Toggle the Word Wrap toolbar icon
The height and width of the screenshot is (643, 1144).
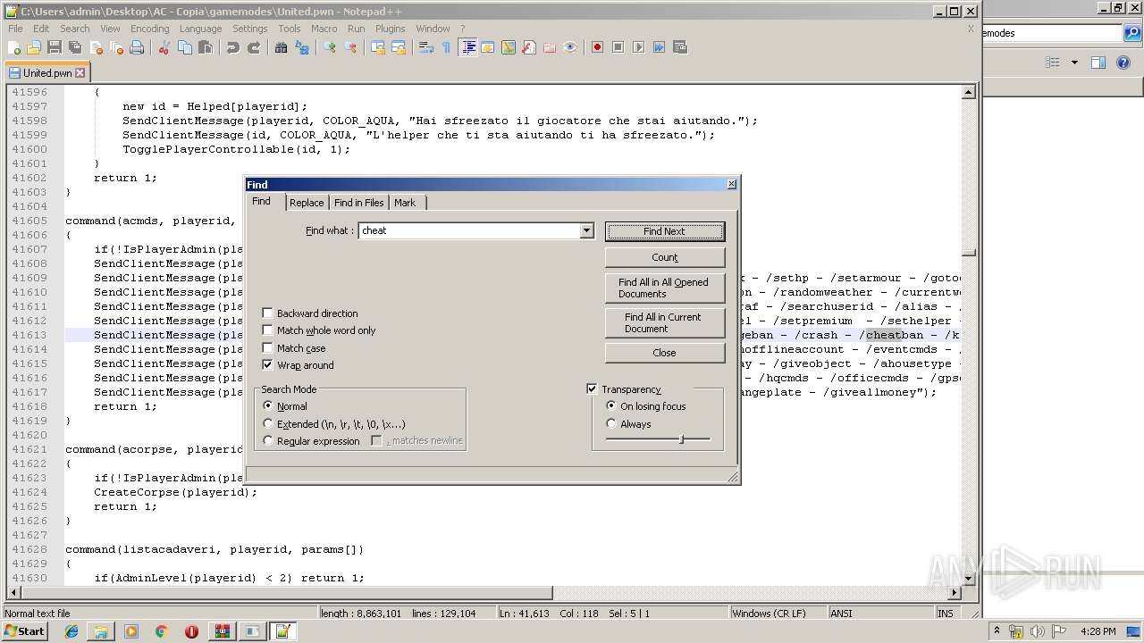coord(426,47)
